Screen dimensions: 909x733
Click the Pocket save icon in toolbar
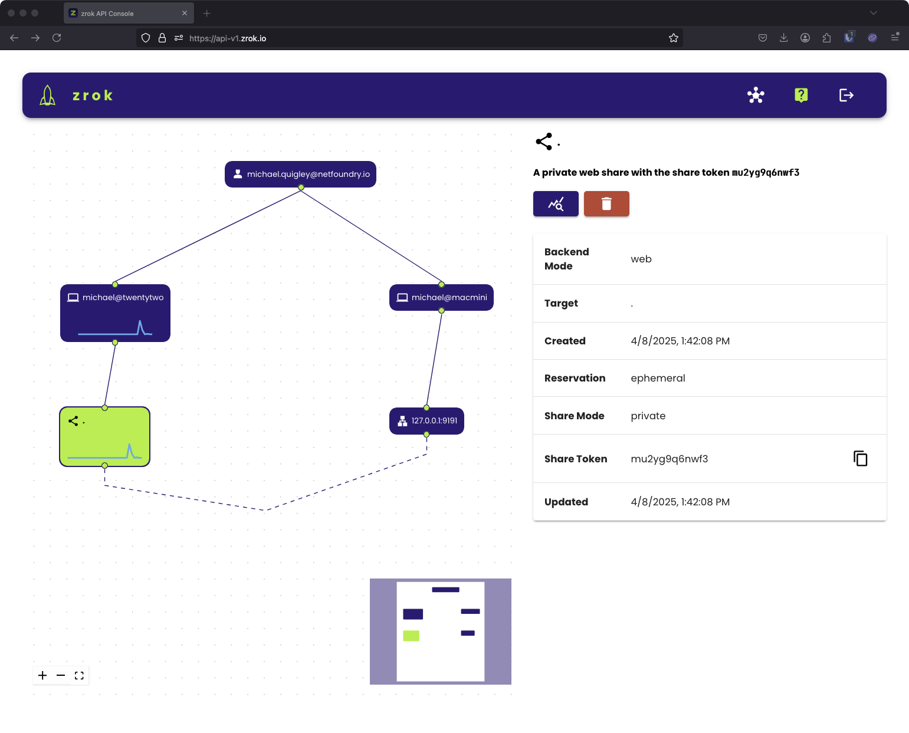coord(763,38)
